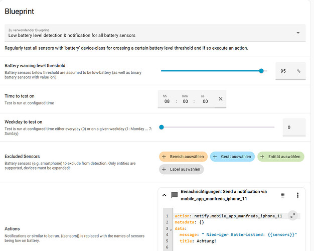The image size is (314, 251).
Task: Expand the YAML editor to fullscreen
Action: point(293,216)
